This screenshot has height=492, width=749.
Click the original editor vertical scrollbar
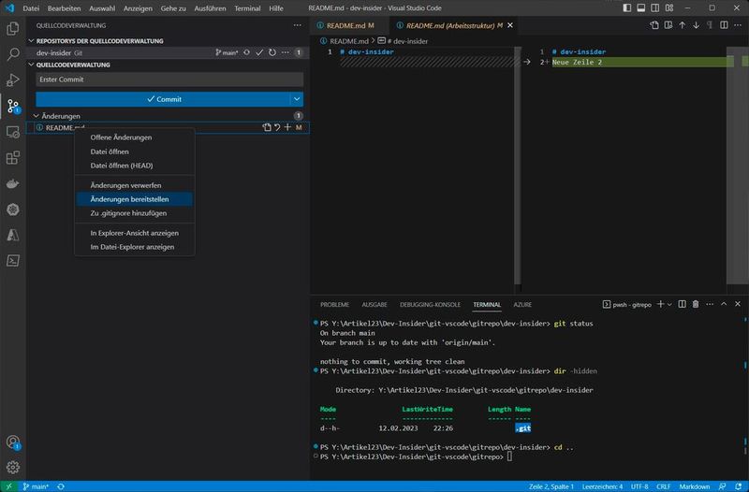click(x=518, y=166)
